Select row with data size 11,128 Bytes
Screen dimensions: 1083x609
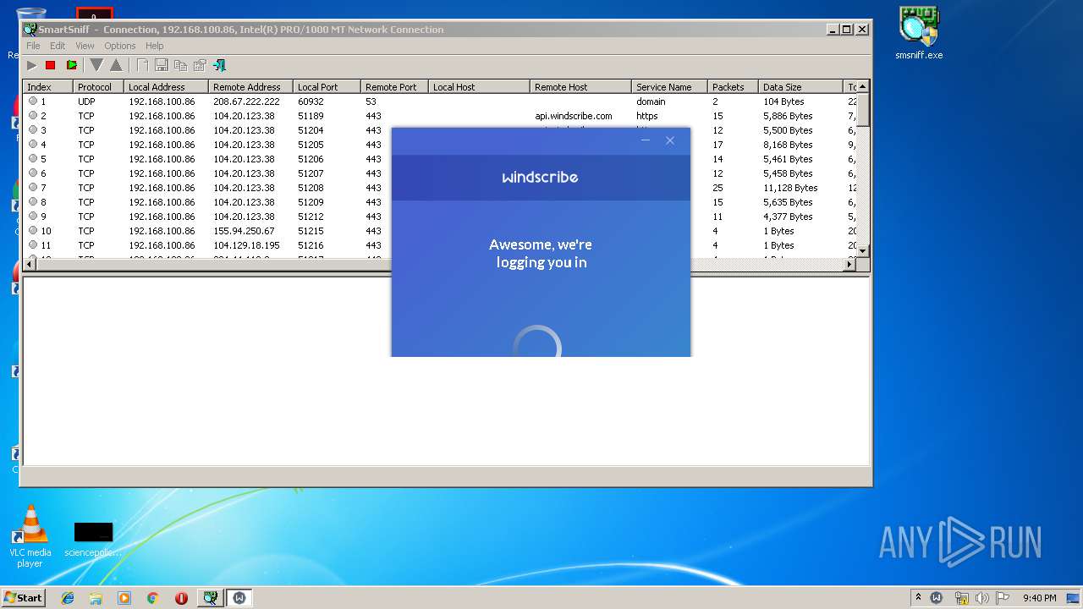440,188
